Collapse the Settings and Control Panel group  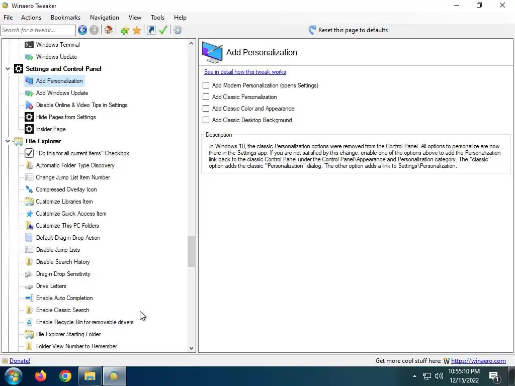[x=8, y=69]
